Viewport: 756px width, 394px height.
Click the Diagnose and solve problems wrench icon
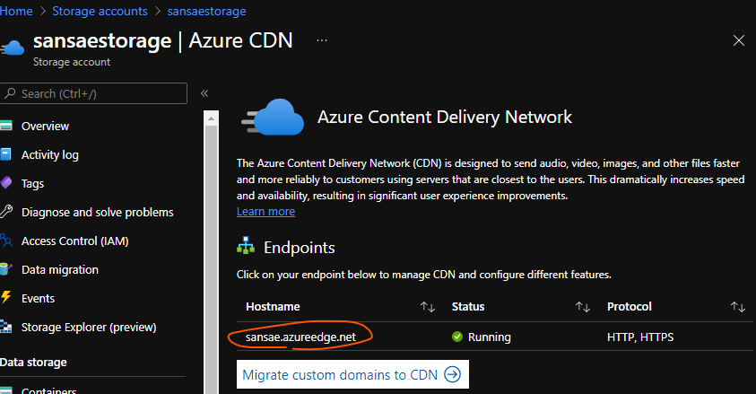click(x=5, y=213)
